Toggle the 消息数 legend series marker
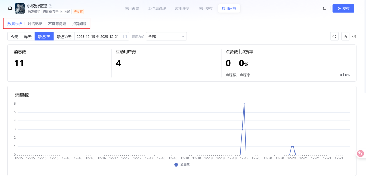This screenshot has height=177, width=366. coord(176,164)
